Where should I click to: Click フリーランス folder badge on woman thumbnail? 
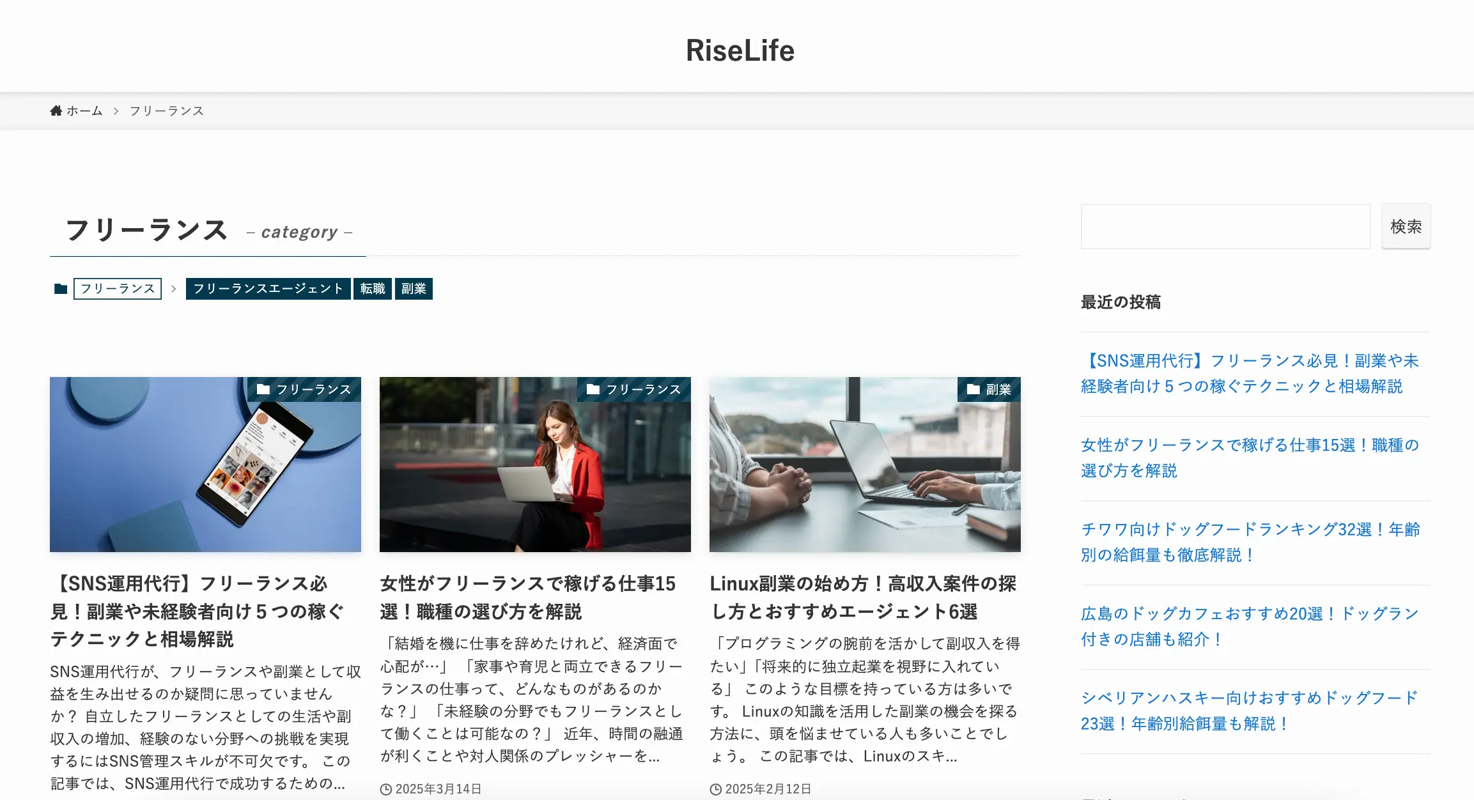click(x=634, y=389)
